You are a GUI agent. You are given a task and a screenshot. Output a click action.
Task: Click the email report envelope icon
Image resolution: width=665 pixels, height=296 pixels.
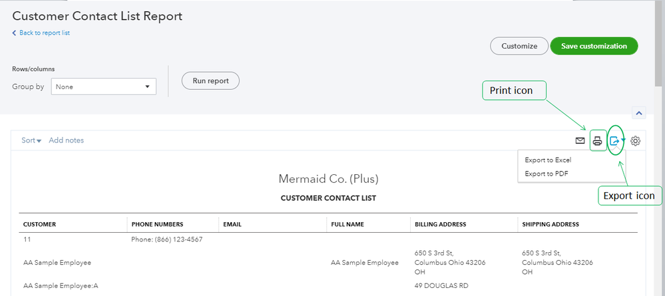point(580,141)
